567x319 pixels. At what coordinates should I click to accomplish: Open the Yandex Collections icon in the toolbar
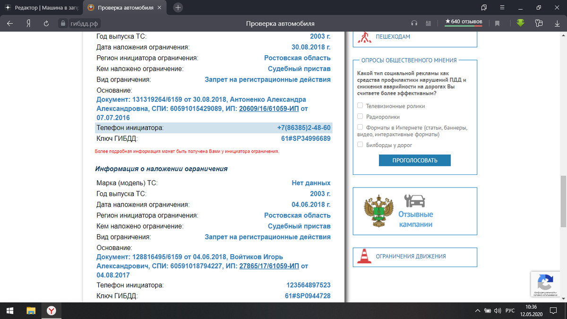539,23
